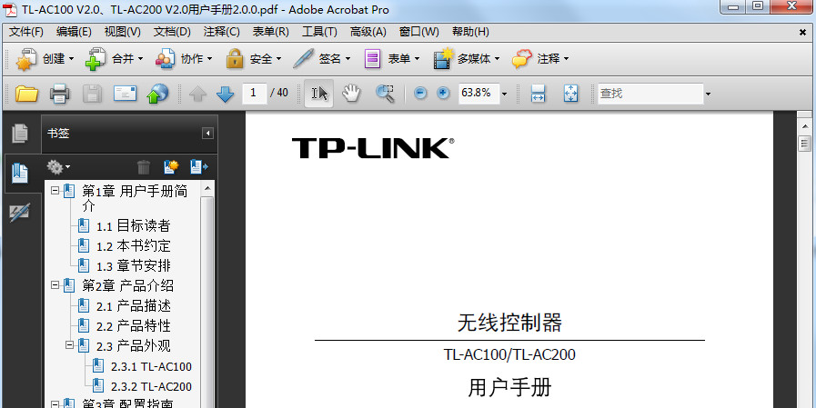The width and height of the screenshot is (816, 408).
Task: Open the 表单(R) menu
Action: [270, 32]
